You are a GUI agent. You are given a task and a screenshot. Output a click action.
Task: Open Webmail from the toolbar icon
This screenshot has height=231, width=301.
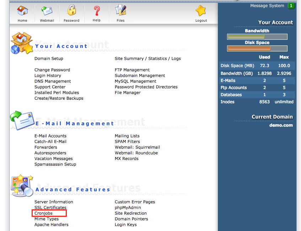click(47, 11)
